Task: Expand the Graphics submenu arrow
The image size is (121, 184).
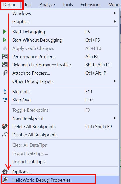Action: [x=115, y=21]
